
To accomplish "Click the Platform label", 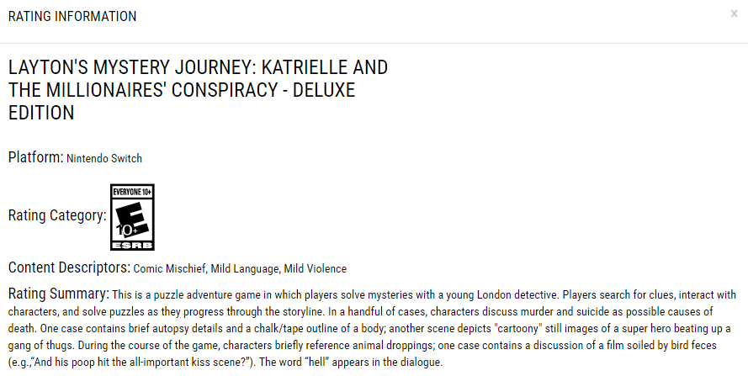I will click(x=36, y=157).
